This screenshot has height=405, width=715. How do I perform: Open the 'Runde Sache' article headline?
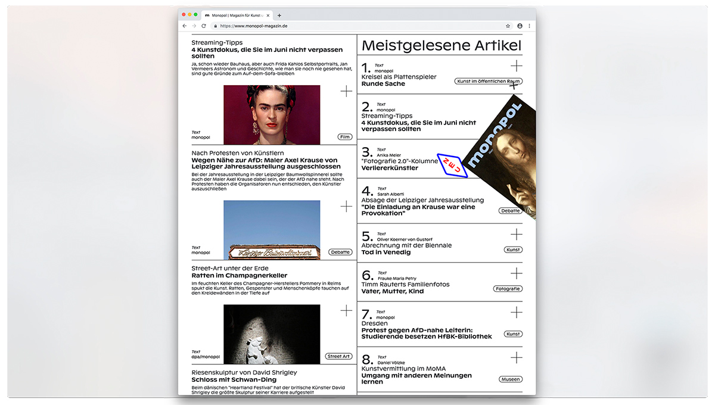[383, 84]
